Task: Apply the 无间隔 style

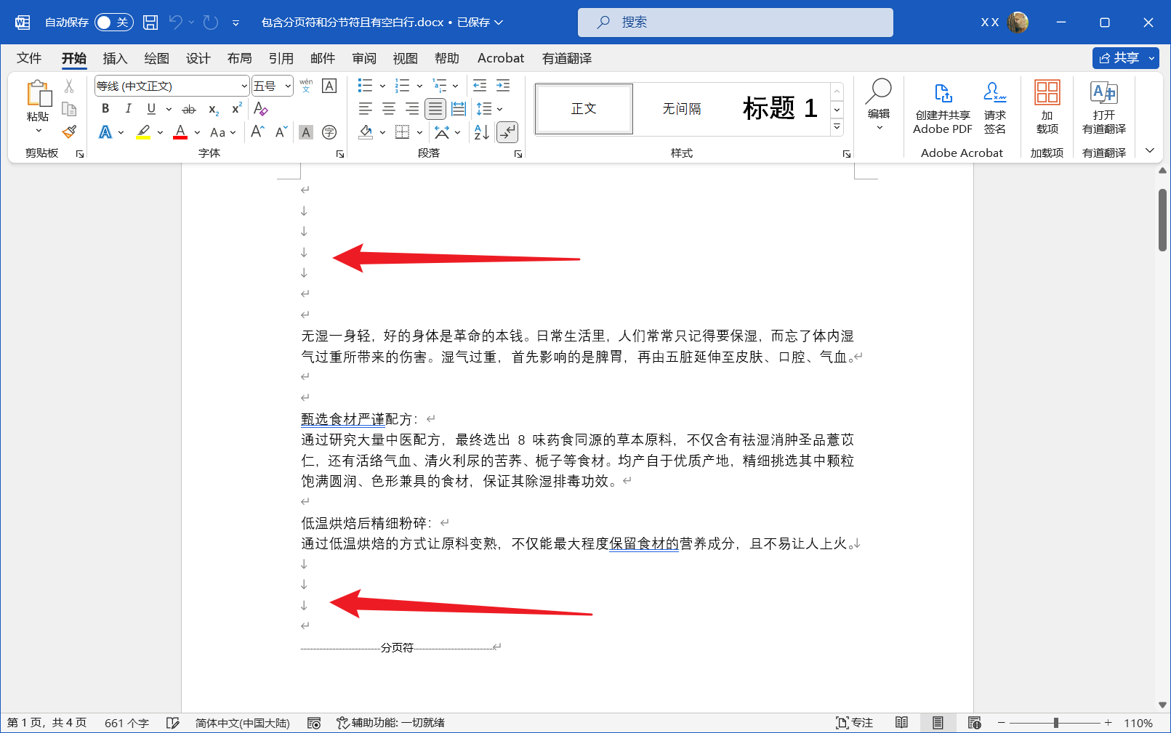Action: pos(682,109)
